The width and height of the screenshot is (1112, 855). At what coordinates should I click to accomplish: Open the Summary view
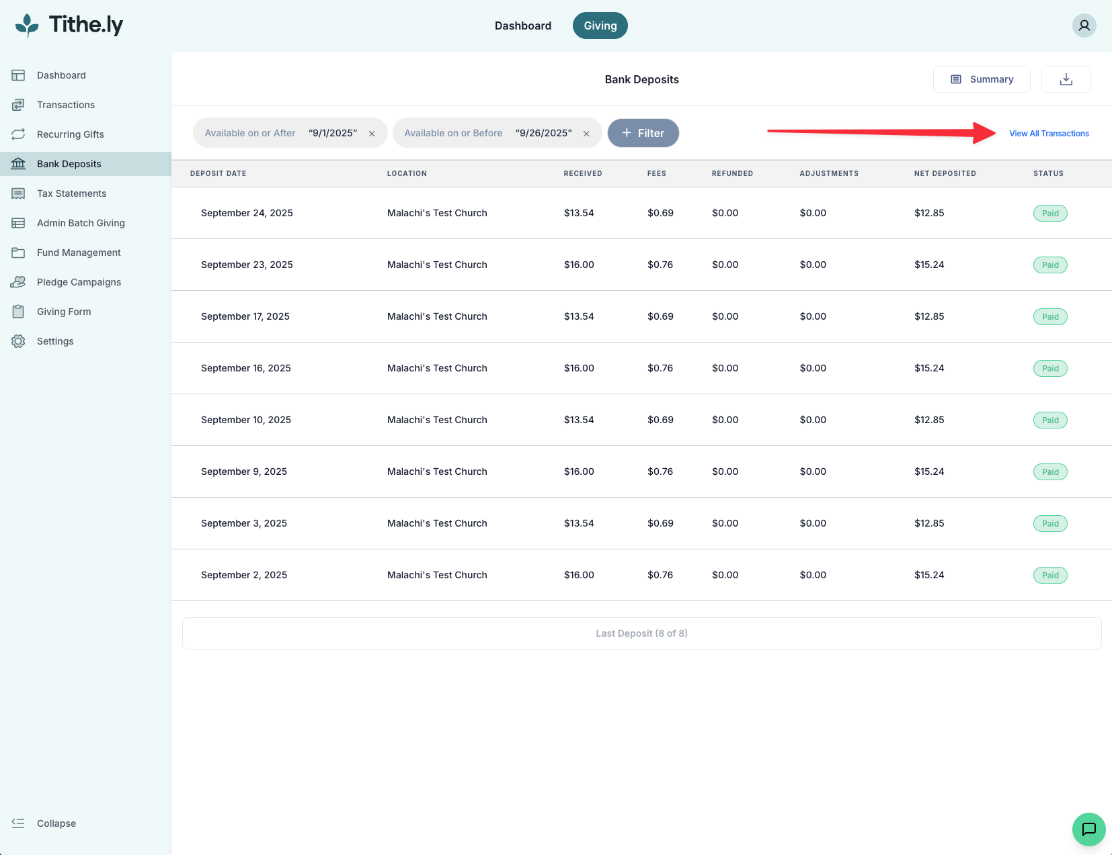(x=982, y=79)
